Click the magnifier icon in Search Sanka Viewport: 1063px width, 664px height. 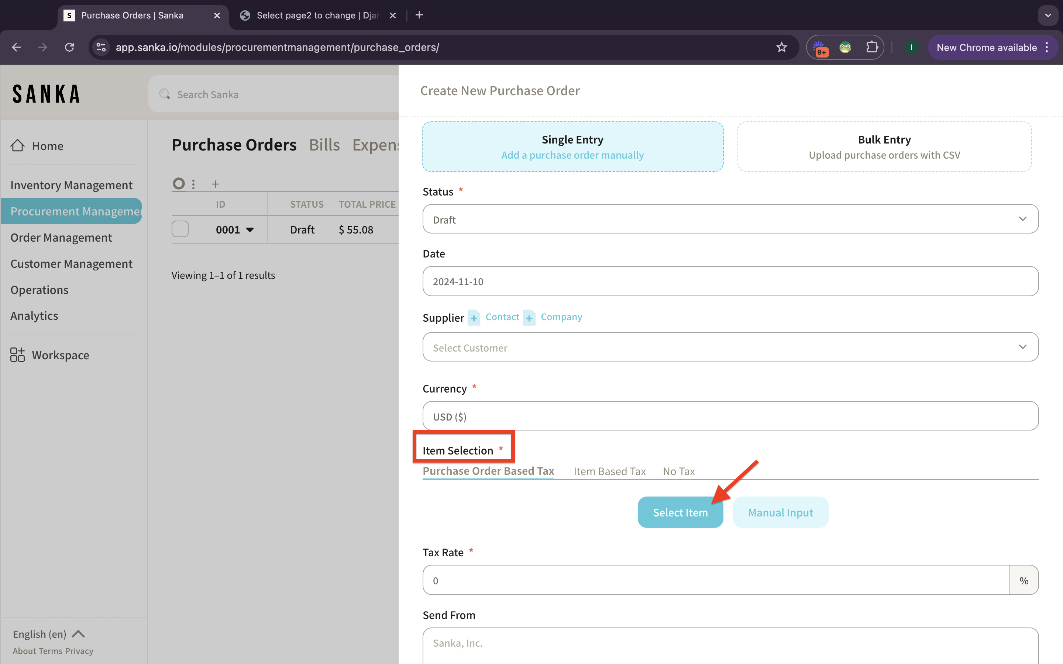tap(165, 94)
